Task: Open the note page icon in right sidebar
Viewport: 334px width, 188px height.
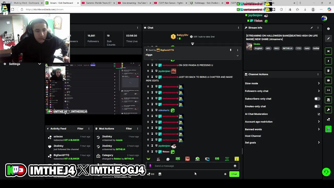Action: (329, 70)
